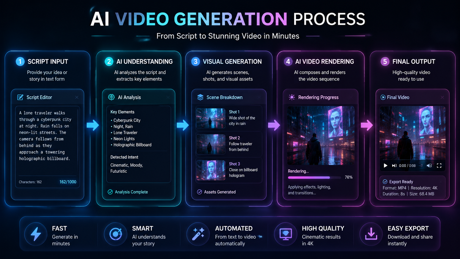
Task: Click the "Wide shot of the city" description
Action: (242, 121)
